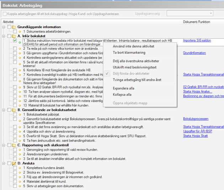The image size is (224, 190).
Task: Open the Uppdragsansvarig dropdown
Action: coord(190,13)
